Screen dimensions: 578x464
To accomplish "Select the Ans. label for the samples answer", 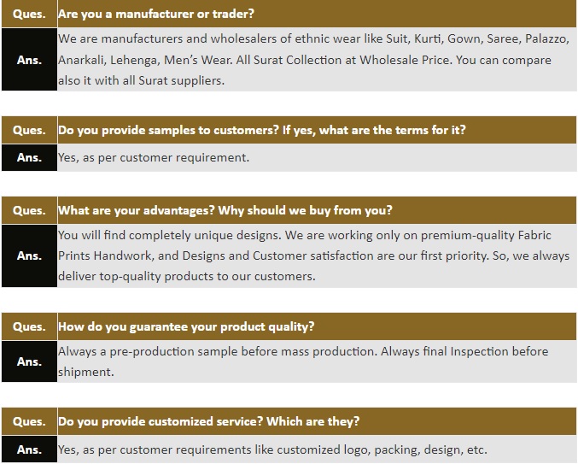I will point(29,157).
